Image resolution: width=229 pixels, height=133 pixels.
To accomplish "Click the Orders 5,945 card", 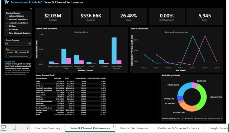I will [x=205, y=17].
